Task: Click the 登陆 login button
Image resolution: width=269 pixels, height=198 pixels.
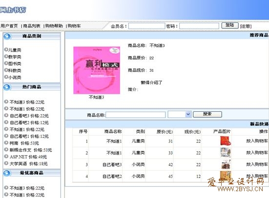Action: (x=230, y=25)
